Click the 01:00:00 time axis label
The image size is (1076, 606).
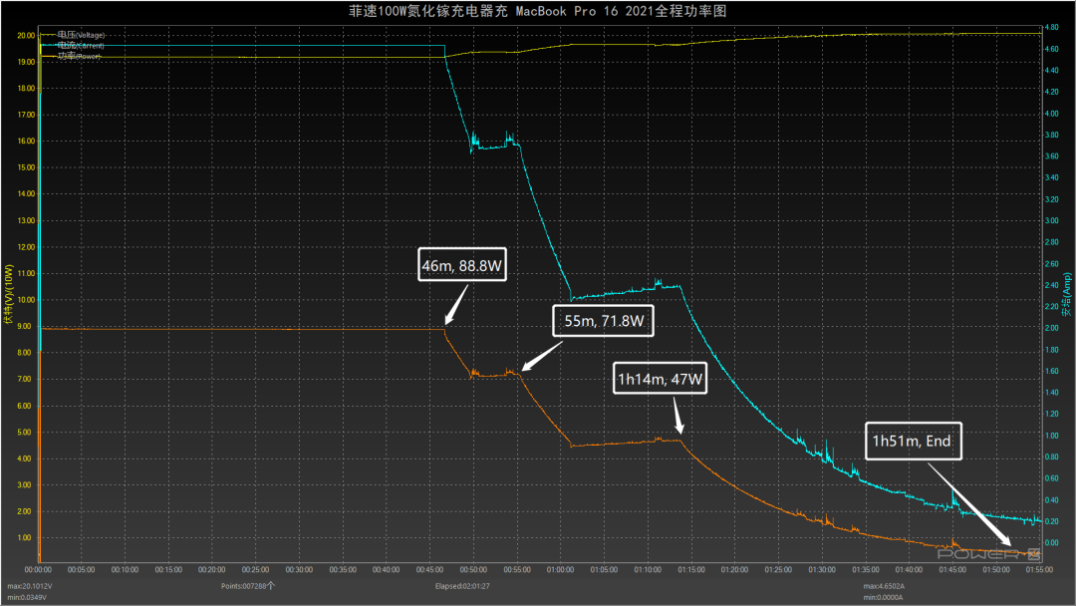click(560, 570)
